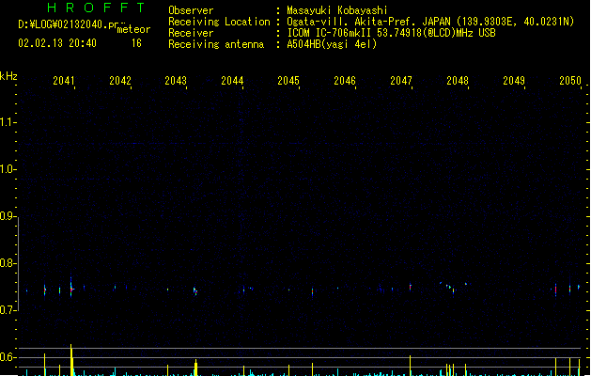Click the 2043 time axis marker
Image resolution: width=591 pixels, height=376 pixels.
(x=176, y=81)
